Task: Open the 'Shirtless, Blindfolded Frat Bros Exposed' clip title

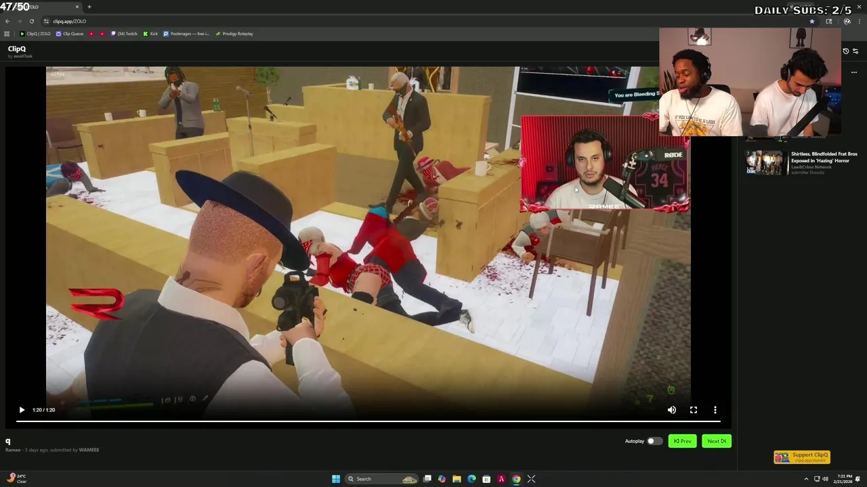Action: 824,157
